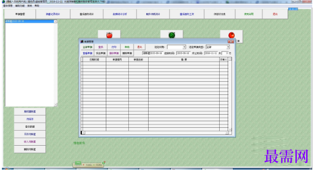Click the red apple icon button

(x=109, y=35)
